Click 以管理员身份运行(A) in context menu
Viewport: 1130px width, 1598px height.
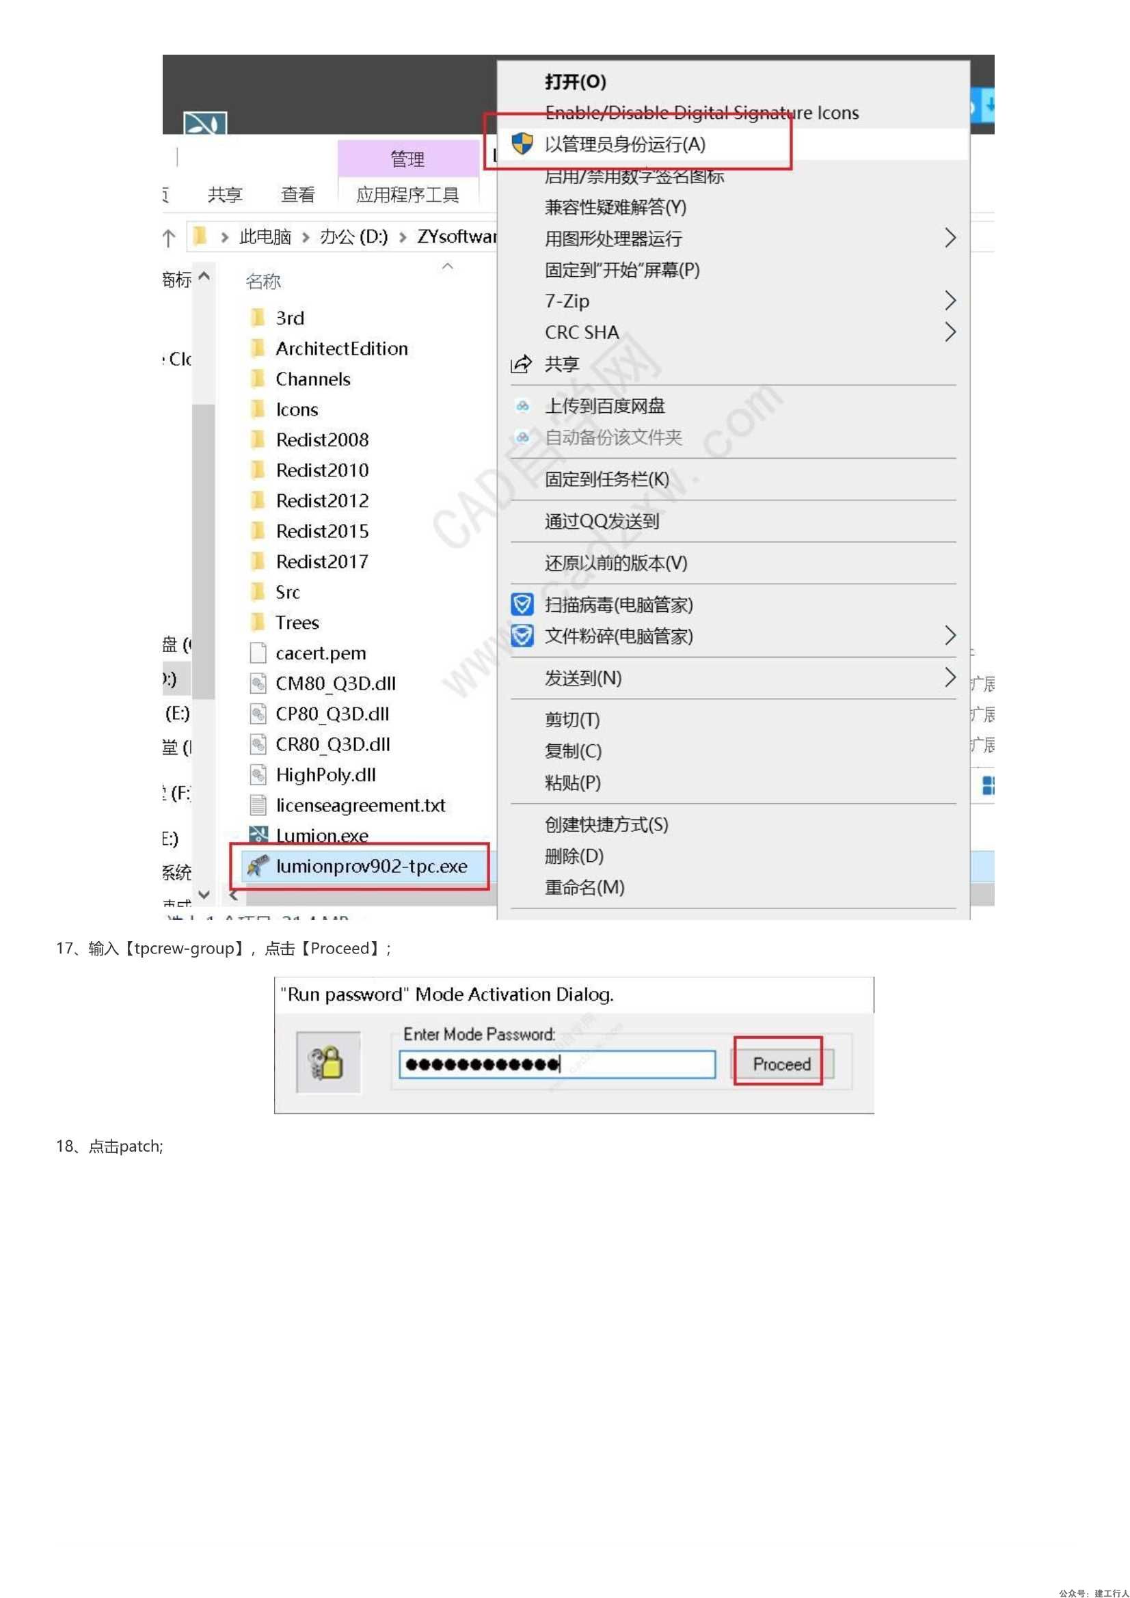[625, 144]
